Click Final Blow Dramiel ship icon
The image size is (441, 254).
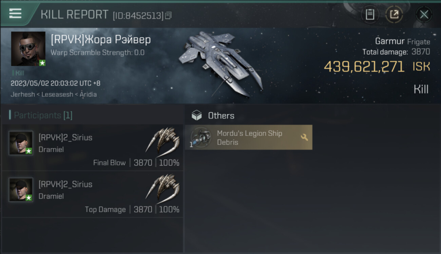(163, 140)
